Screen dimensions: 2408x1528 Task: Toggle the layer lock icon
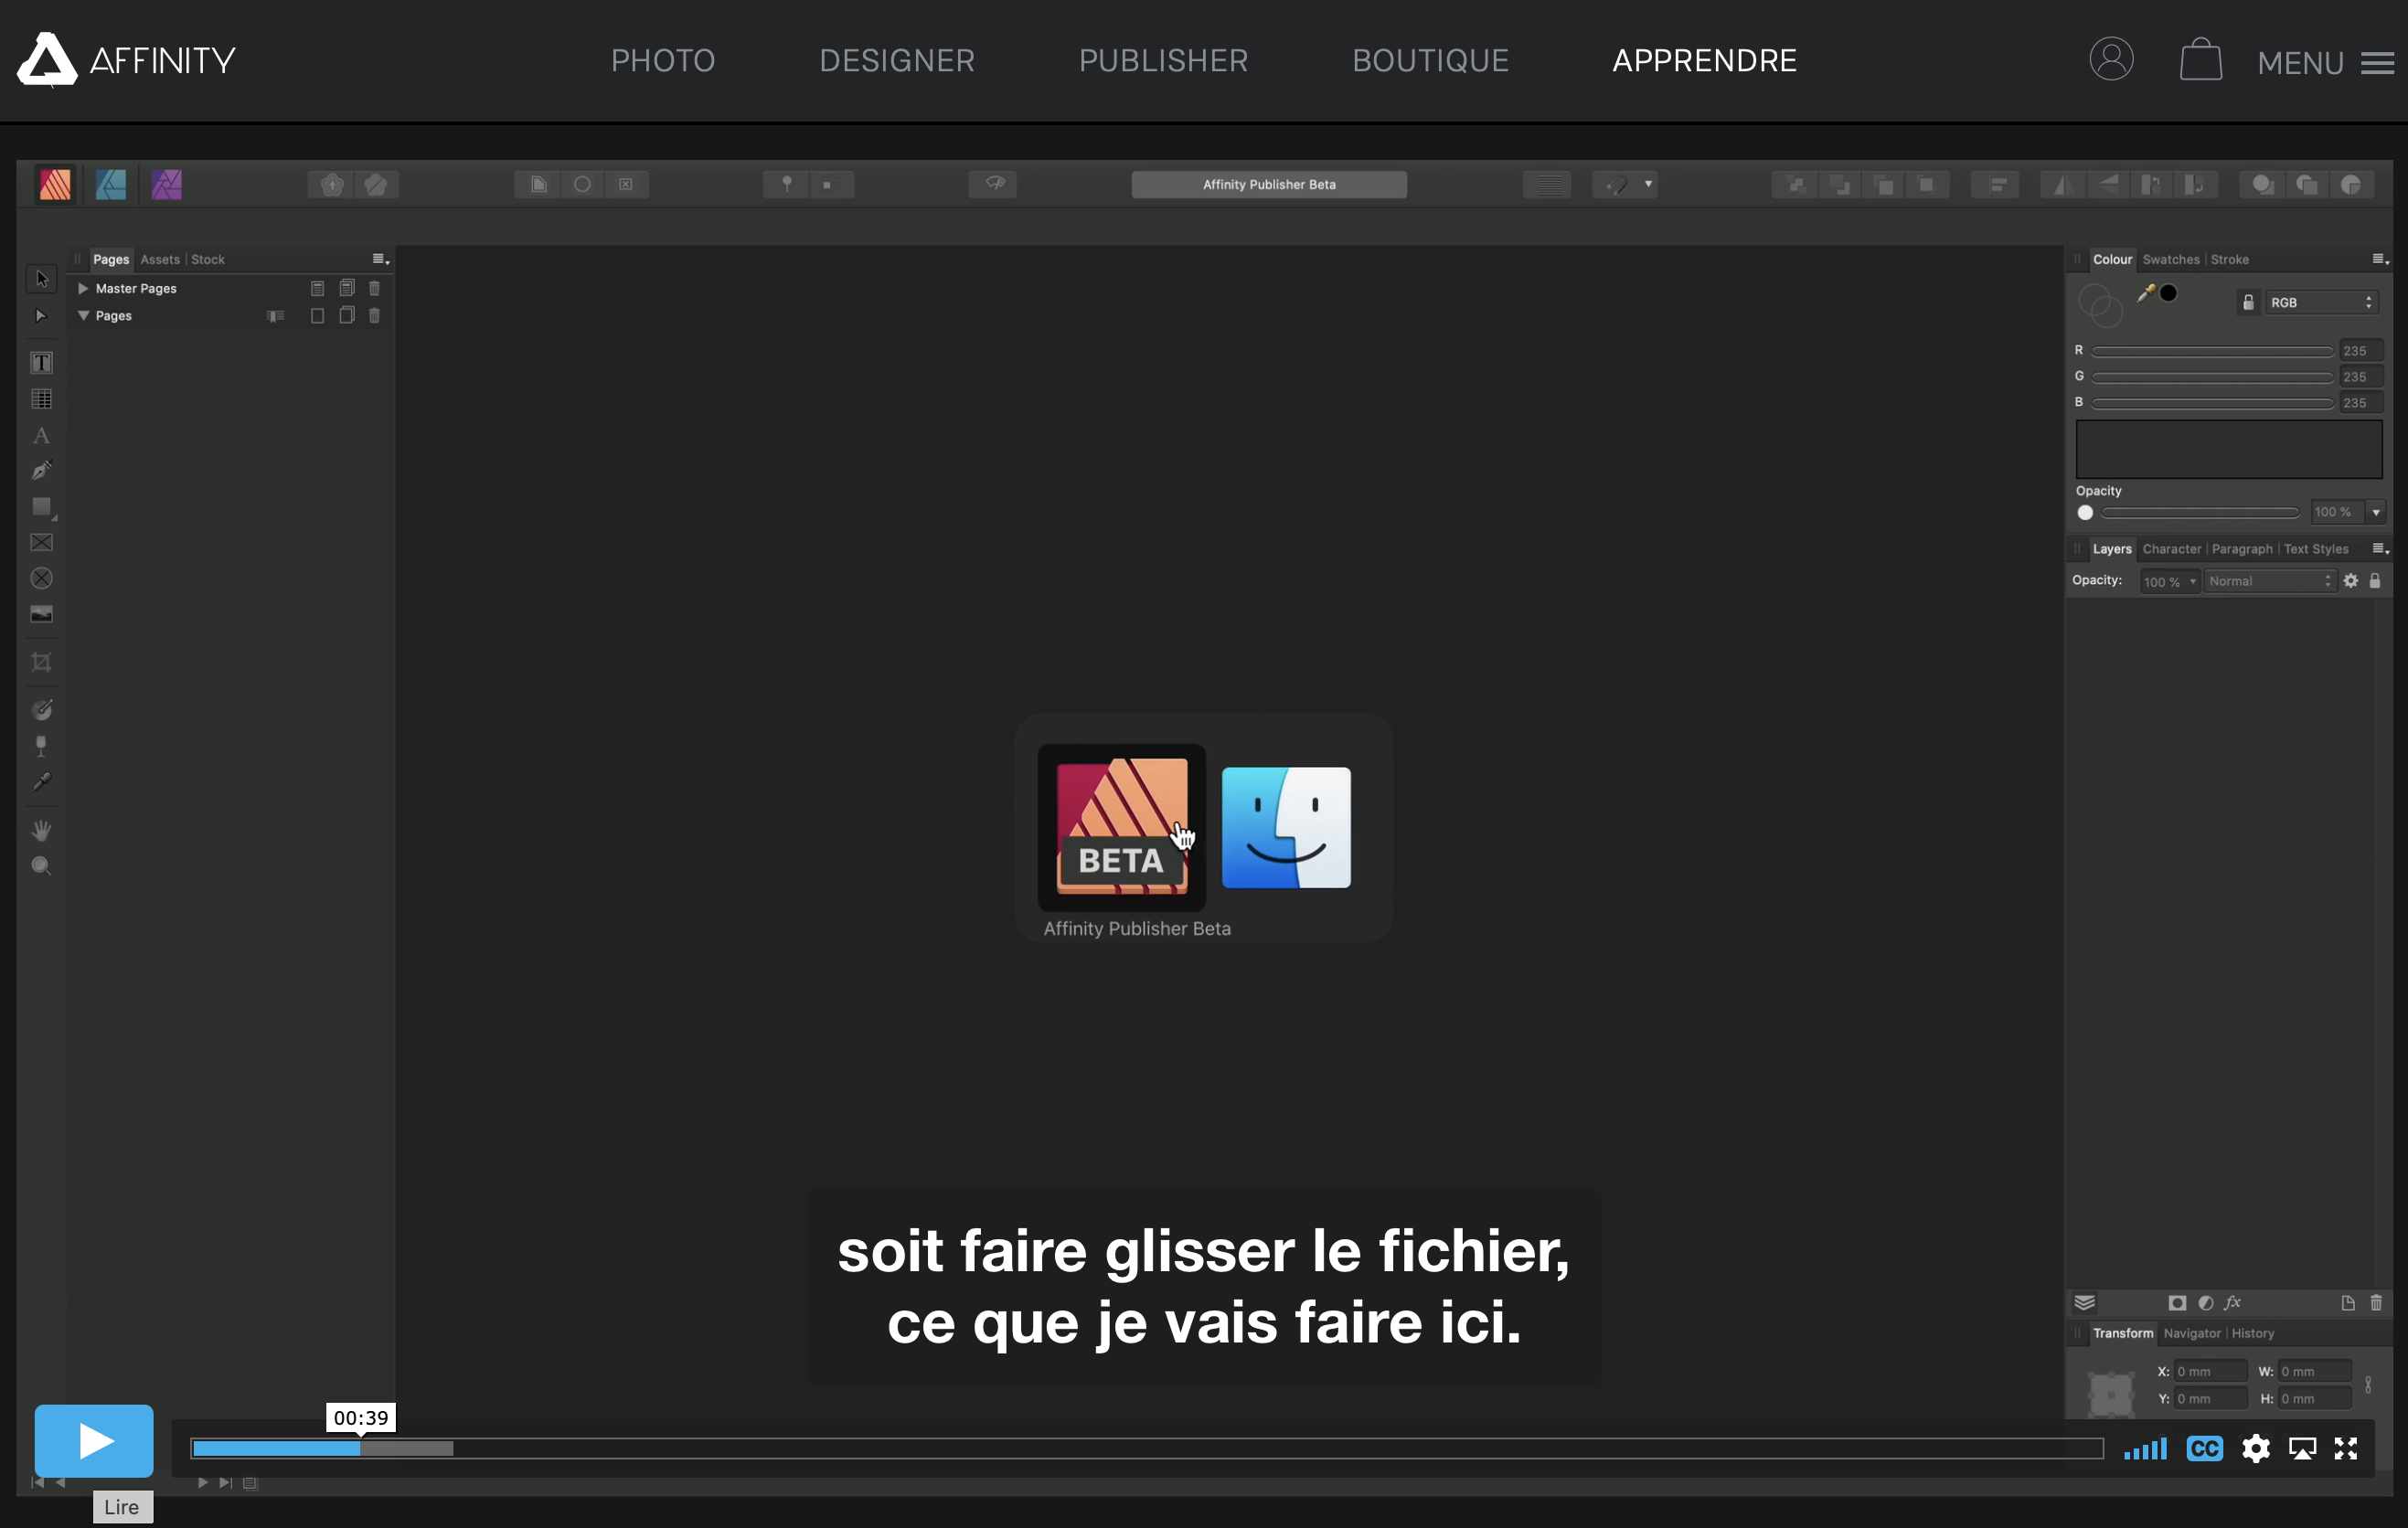point(2375,580)
